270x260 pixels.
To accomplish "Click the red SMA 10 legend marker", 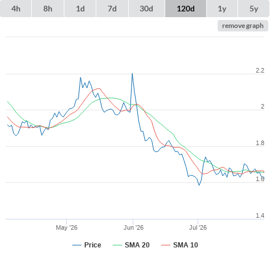I will (x=166, y=245).
